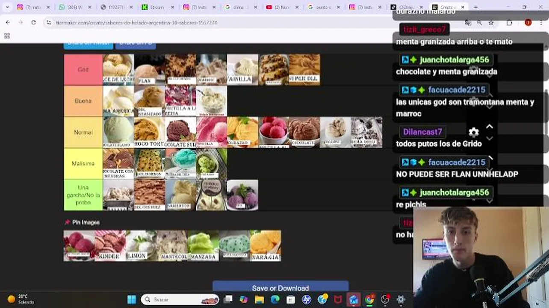Open a new browser tab with plus
549x308 pixels.
click(475, 7)
